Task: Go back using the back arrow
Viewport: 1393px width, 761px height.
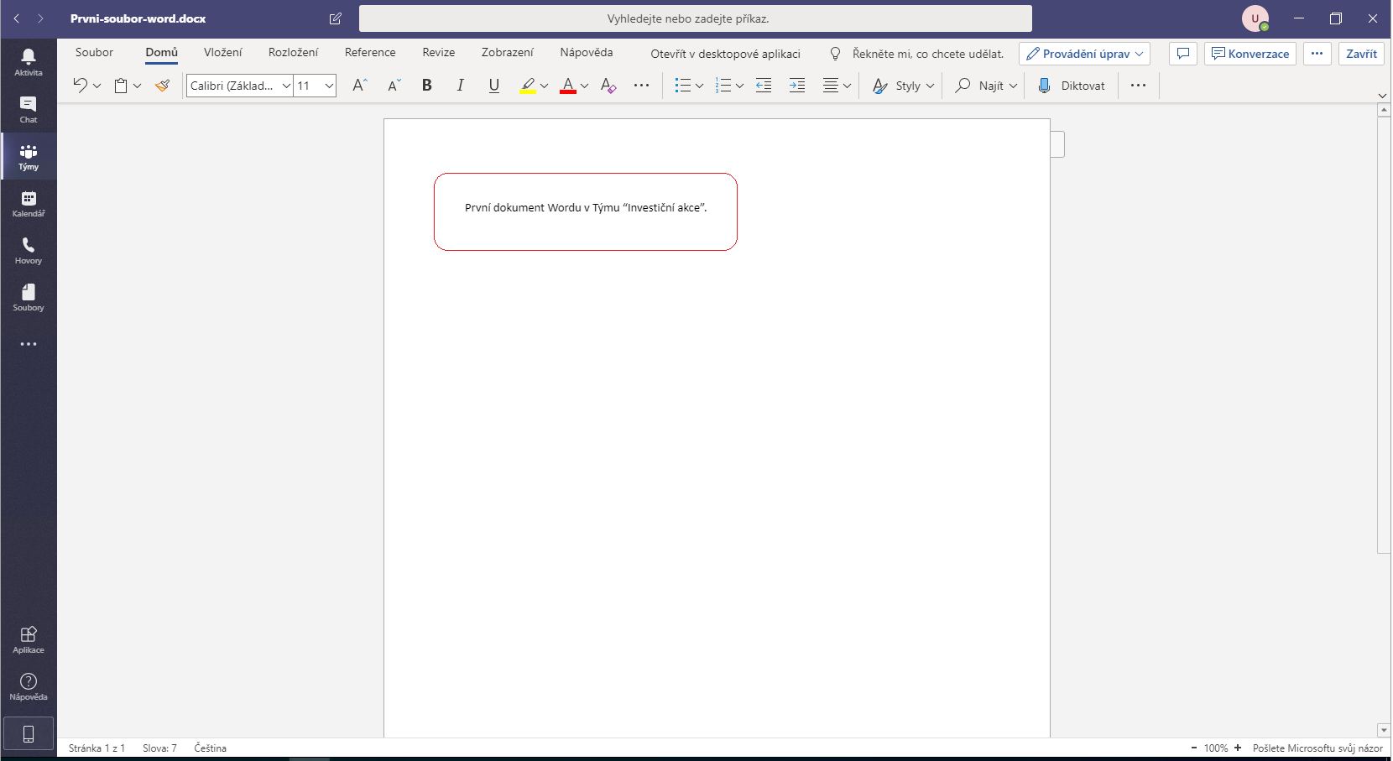Action: pos(16,18)
